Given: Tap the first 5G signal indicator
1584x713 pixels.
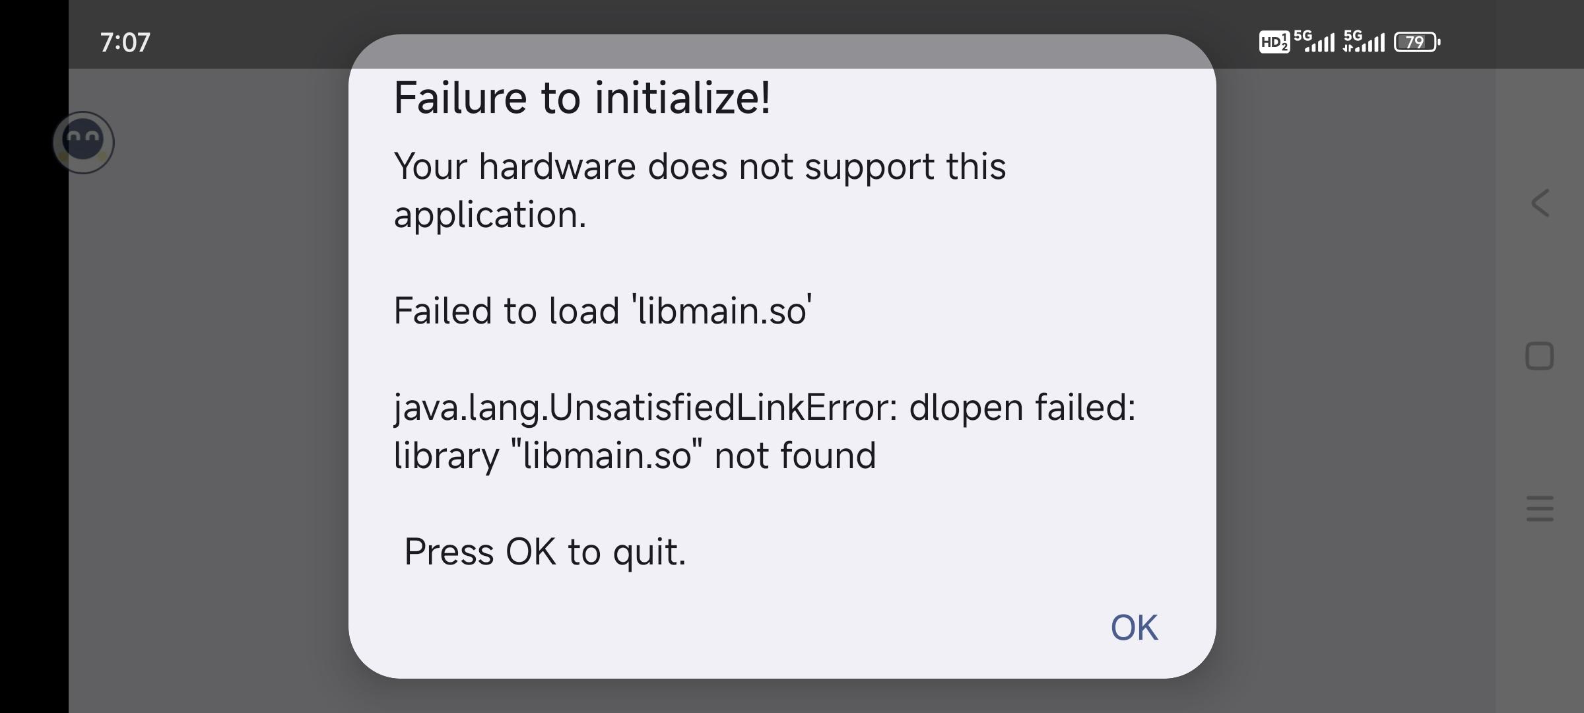Looking at the screenshot, I should tap(1314, 41).
